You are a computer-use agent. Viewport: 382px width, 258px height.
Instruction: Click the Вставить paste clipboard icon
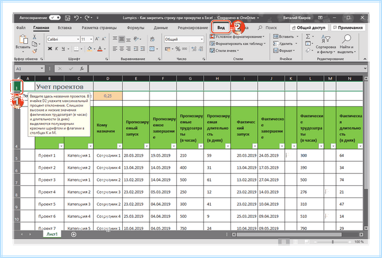23,39
